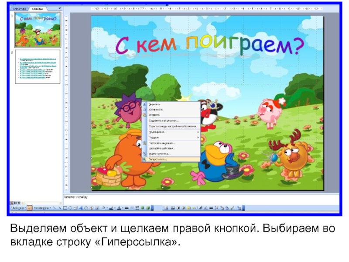Image resolution: width=349 pixels, height=262 pixels.
Task: Expand the Группировка submenu
Action: click(171, 132)
